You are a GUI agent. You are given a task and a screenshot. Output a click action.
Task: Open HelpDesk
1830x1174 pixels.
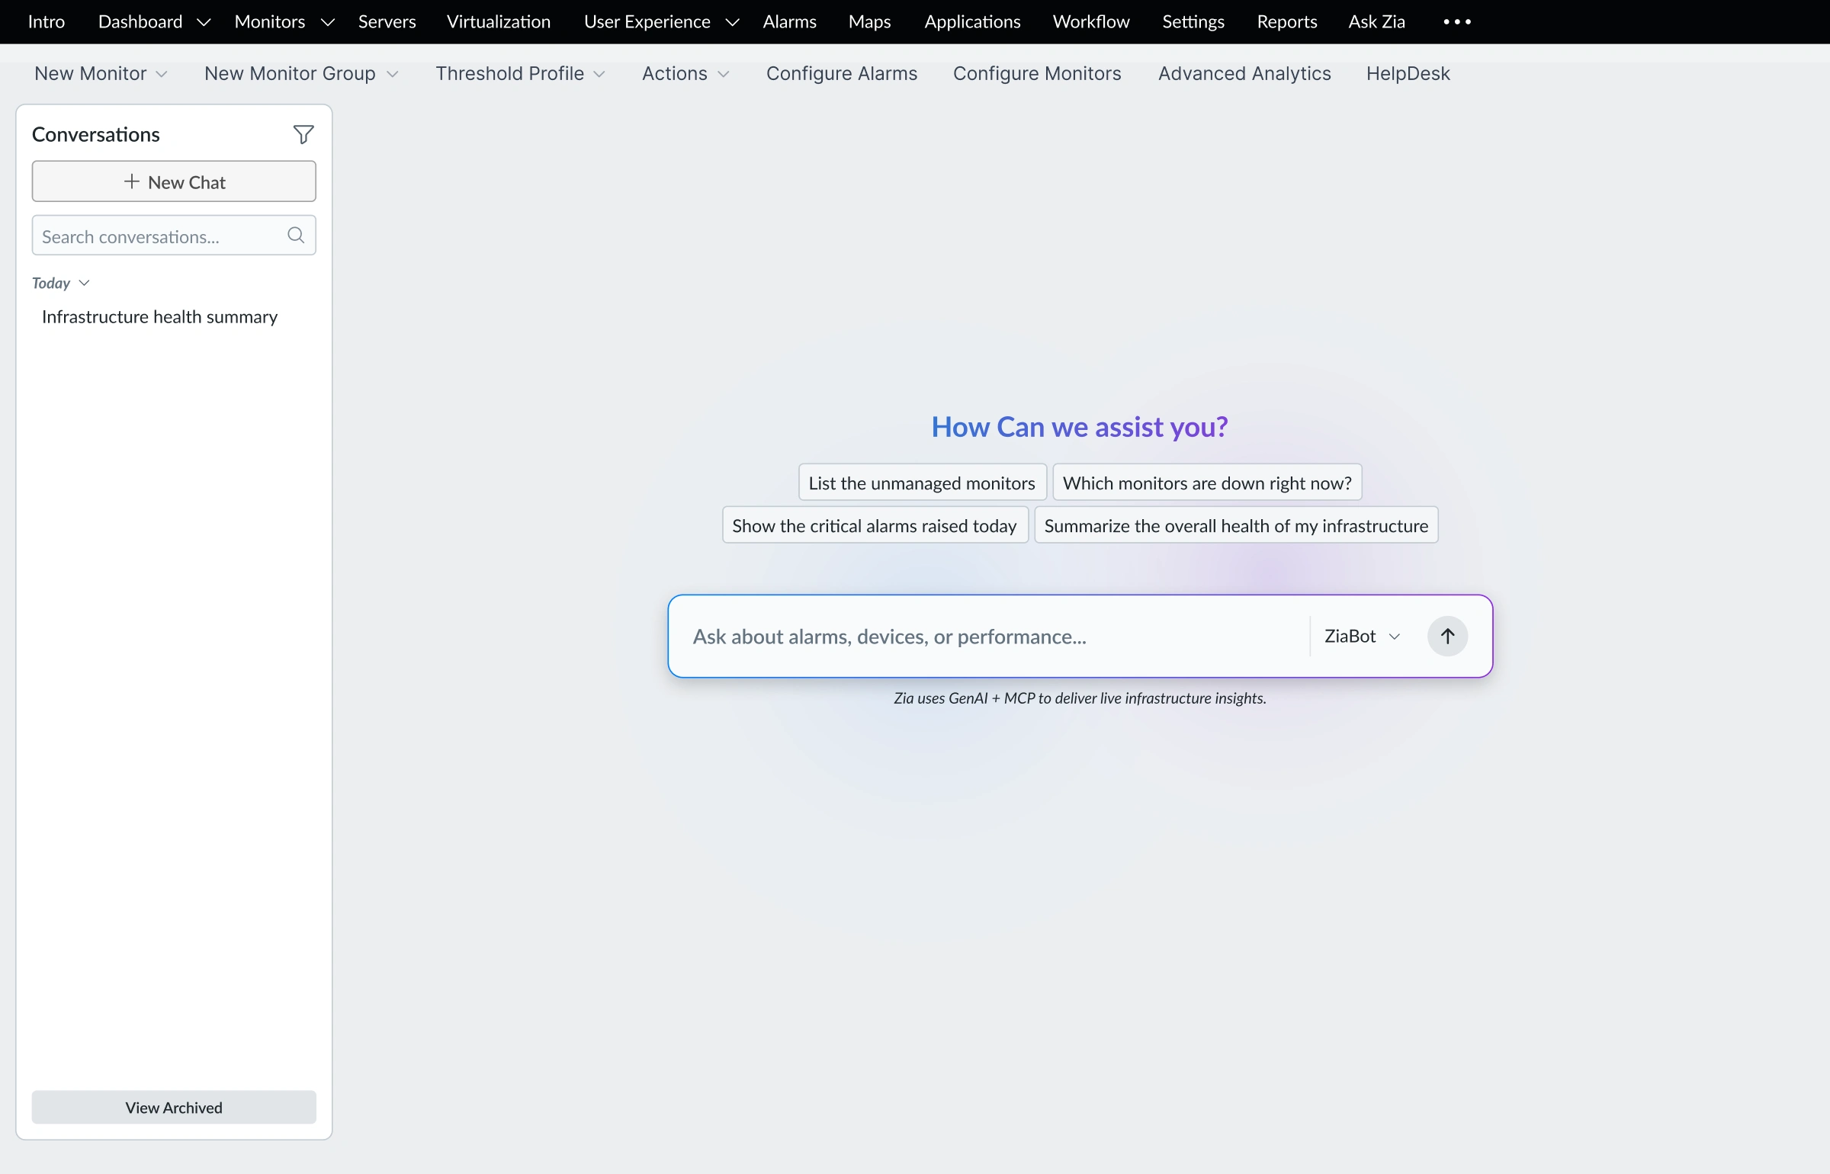click(x=1408, y=73)
